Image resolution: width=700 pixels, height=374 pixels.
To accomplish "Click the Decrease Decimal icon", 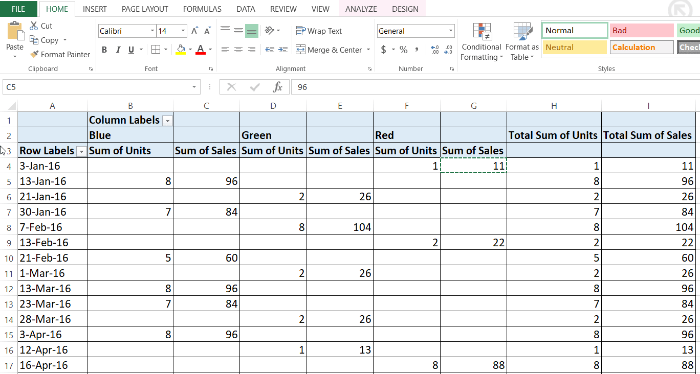I will (448, 50).
